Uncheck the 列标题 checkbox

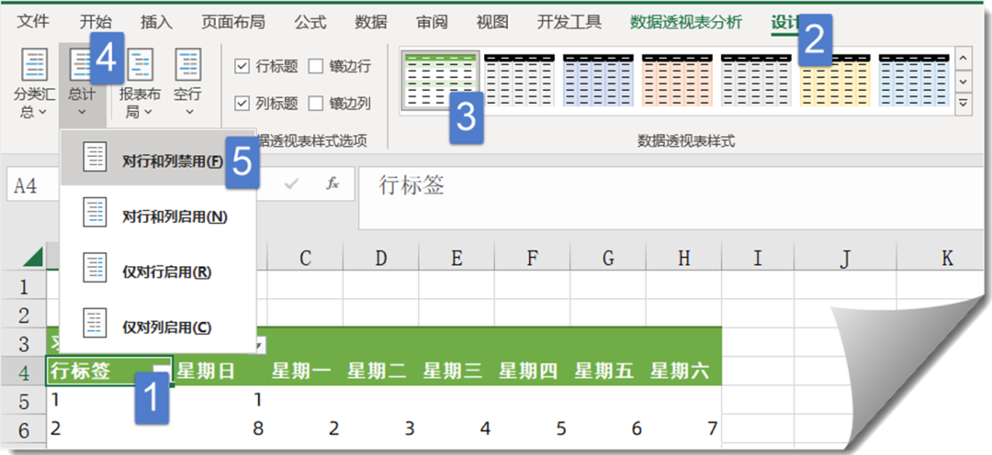click(242, 104)
